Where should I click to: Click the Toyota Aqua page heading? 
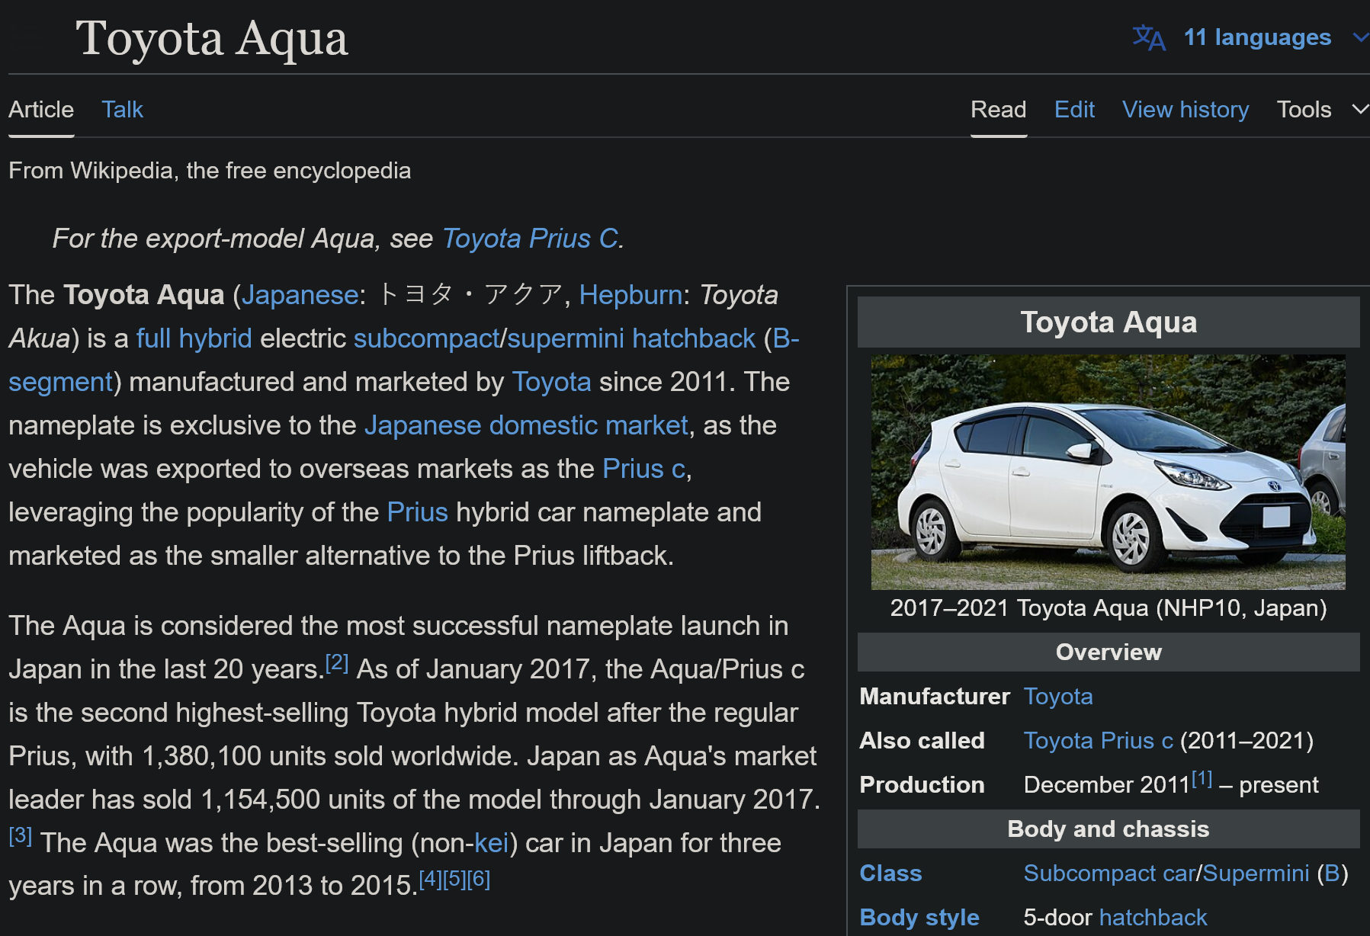click(212, 39)
